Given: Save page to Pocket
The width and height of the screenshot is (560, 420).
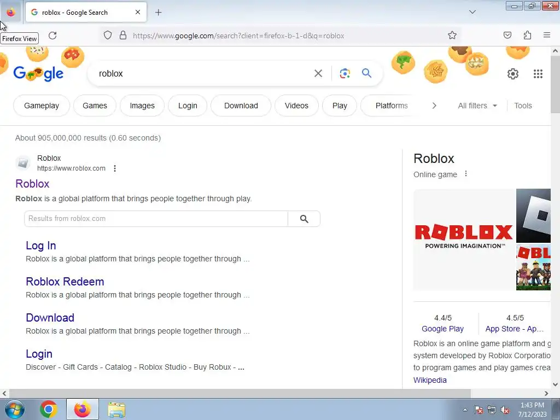Looking at the screenshot, I should [507, 35].
